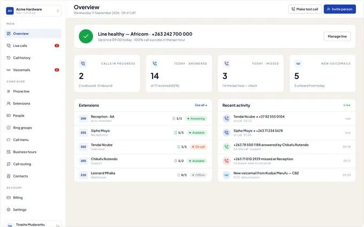Viewport: 364px width, 227px height.
Task: Click the Today Missed card icon
Action: coord(226,64)
